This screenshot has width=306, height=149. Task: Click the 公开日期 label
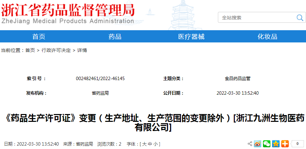pos(174,93)
